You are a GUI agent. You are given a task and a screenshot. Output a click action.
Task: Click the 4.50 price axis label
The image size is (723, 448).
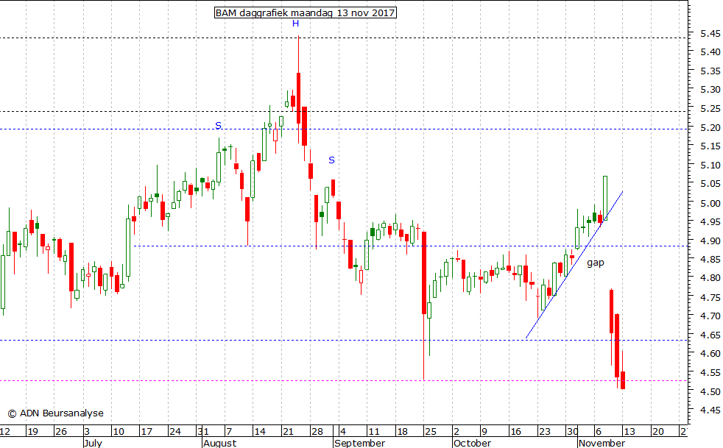pos(710,391)
